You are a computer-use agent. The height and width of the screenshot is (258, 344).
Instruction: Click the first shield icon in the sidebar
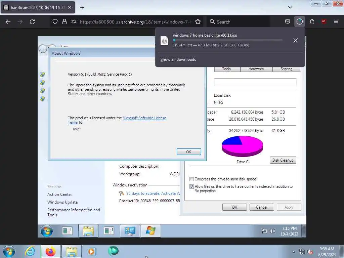[42, 75]
